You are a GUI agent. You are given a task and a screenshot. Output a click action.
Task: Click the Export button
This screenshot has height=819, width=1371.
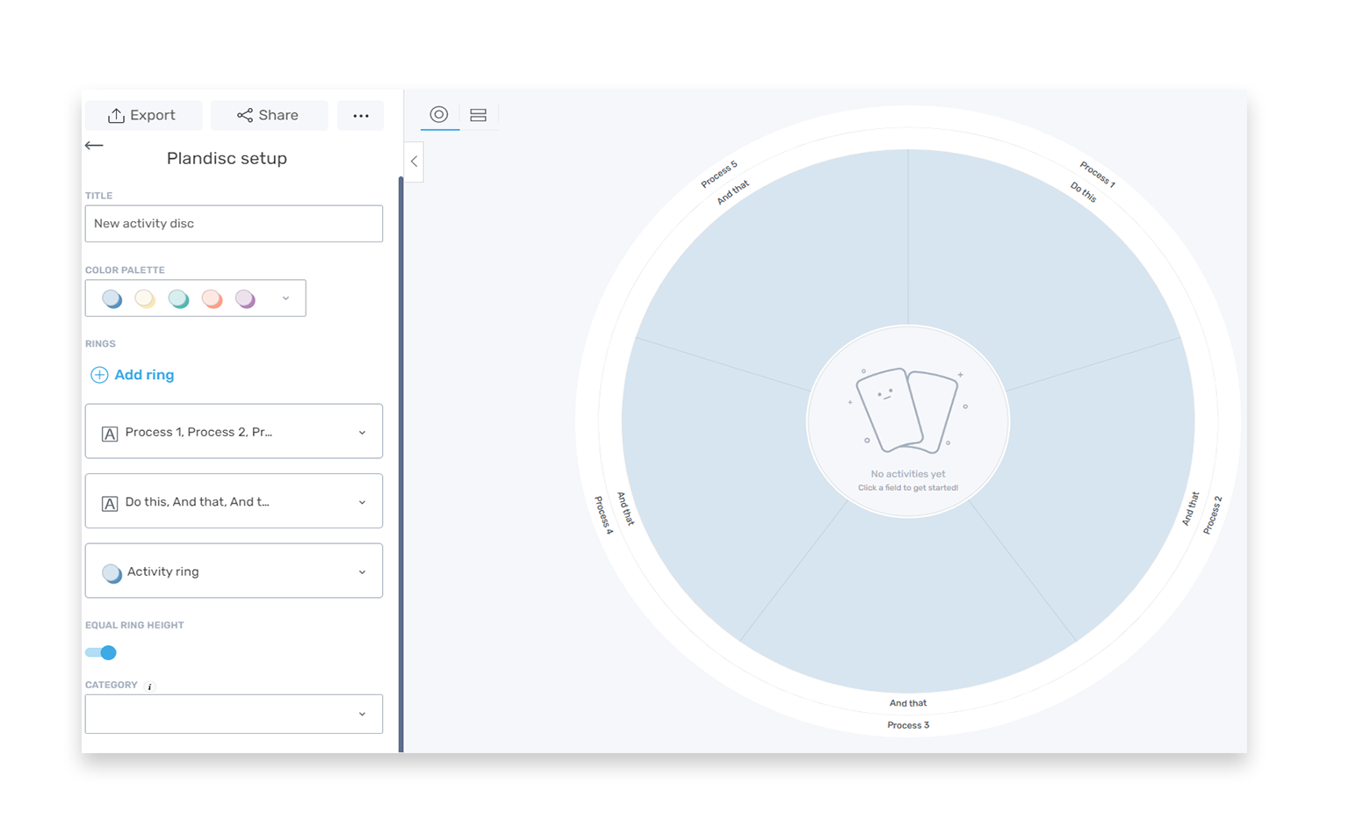pyautogui.click(x=143, y=115)
